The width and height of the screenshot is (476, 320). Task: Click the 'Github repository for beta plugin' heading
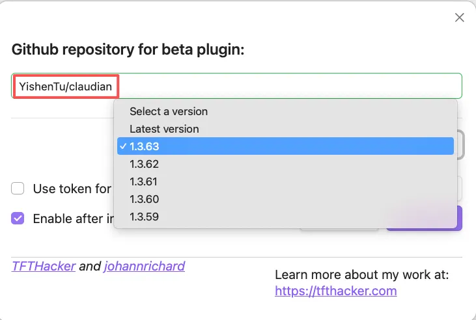pyautogui.click(x=128, y=49)
